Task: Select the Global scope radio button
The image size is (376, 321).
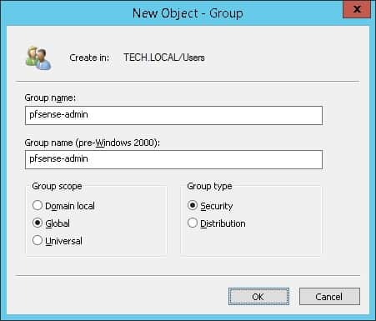Action: (x=38, y=223)
